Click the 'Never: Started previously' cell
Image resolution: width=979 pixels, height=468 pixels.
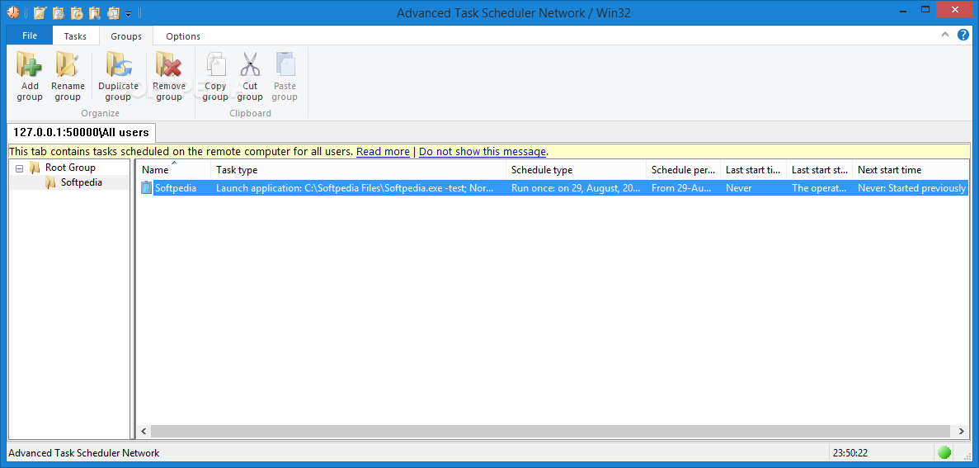(x=911, y=187)
